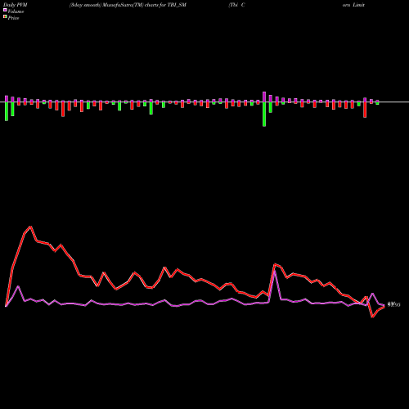Click the peak of the red price line
This screenshot has height=409, width=409.
[x=30, y=227]
